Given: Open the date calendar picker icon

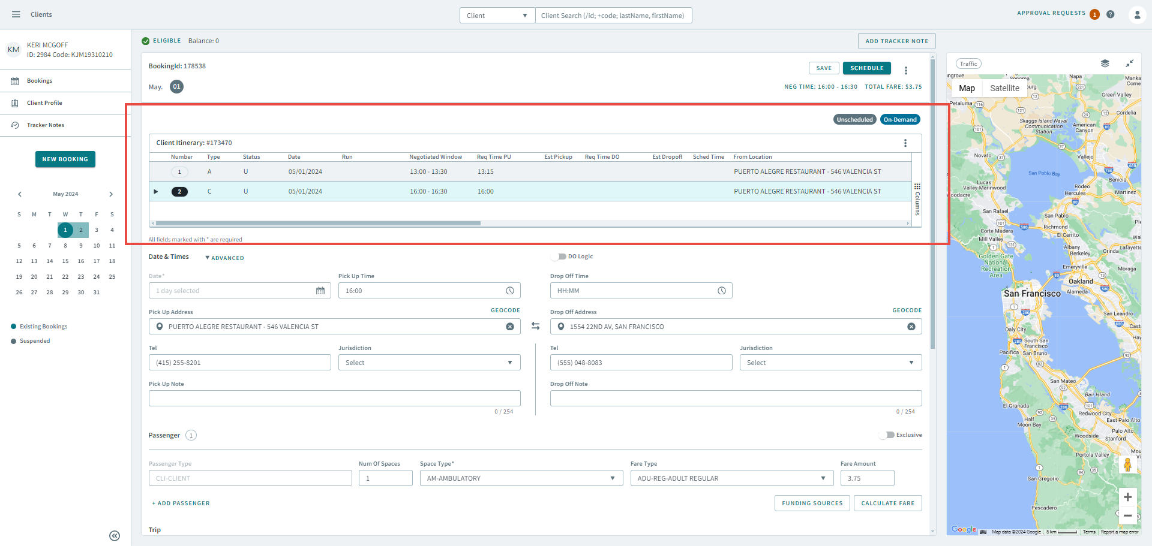Looking at the screenshot, I should pos(320,291).
